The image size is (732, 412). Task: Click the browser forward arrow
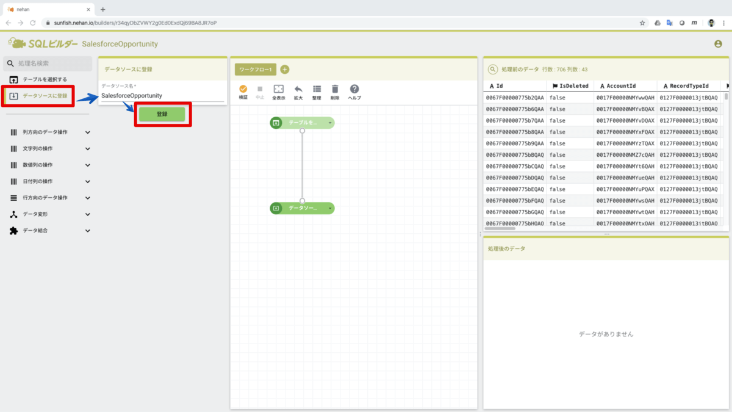click(21, 23)
